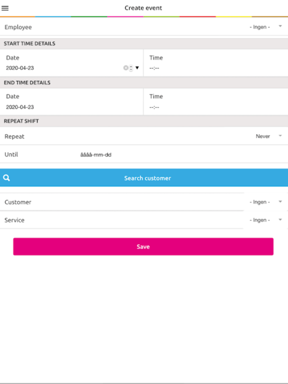Screen dimensions: 288x384
Task: Save the event
Action: pyautogui.click(x=143, y=246)
